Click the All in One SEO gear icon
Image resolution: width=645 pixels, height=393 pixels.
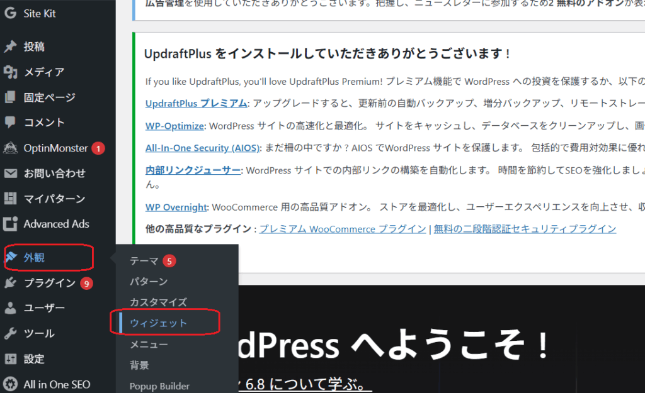pos(10,384)
